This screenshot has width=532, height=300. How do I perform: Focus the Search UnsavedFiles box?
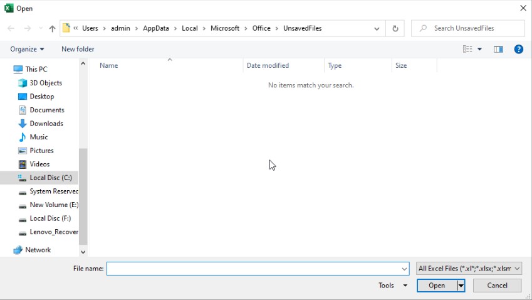pyautogui.click(x=468, y=28)
